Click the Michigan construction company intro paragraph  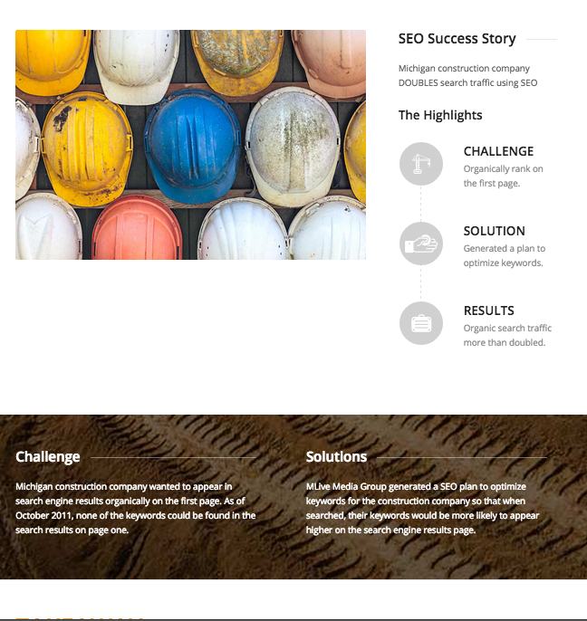[x=467, y=76]
